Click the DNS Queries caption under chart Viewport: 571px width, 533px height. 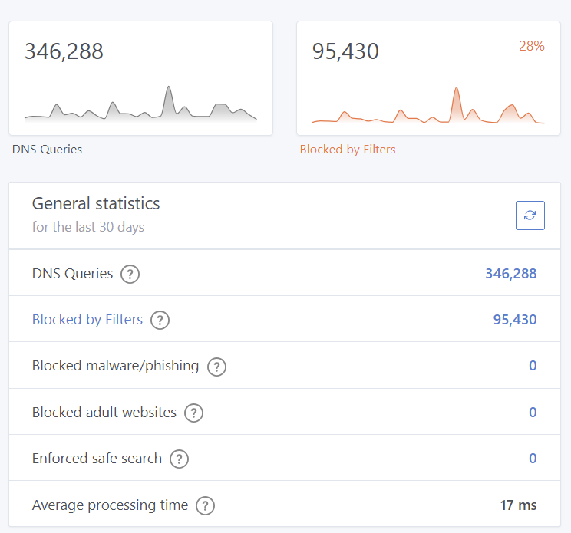(47, 150)
